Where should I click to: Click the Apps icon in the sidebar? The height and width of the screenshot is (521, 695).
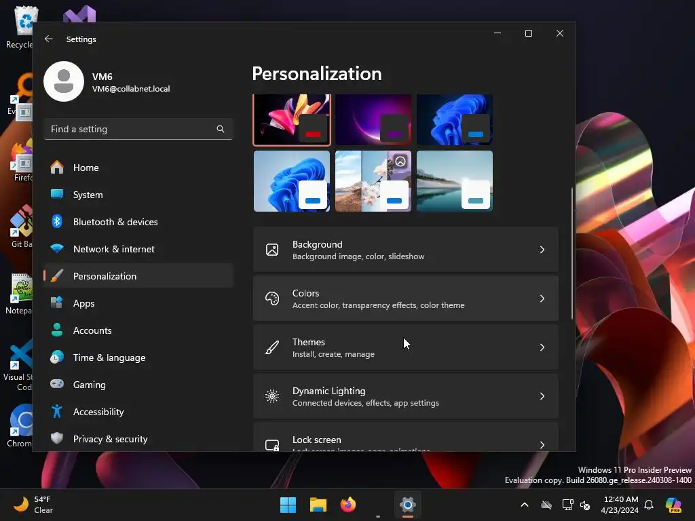click(57, 303)
